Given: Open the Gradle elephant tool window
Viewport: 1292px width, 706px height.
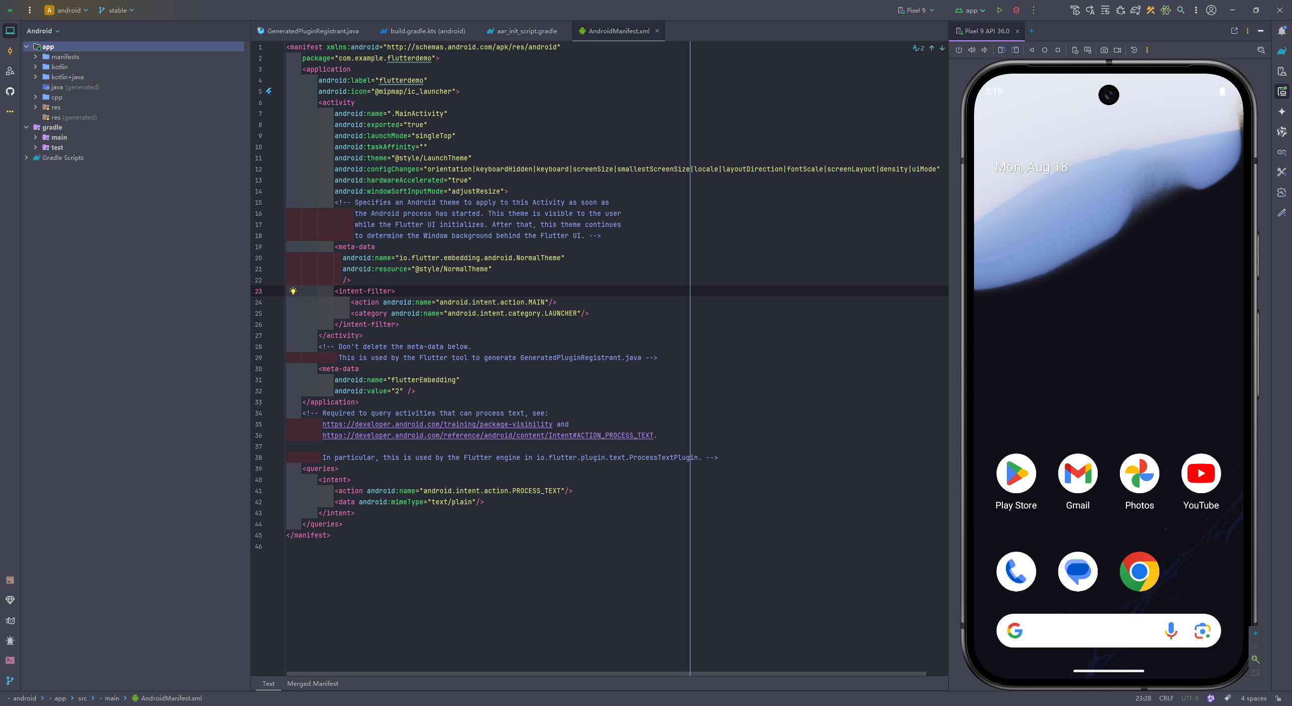Looking at the screenshot, I should (1281, 51).
